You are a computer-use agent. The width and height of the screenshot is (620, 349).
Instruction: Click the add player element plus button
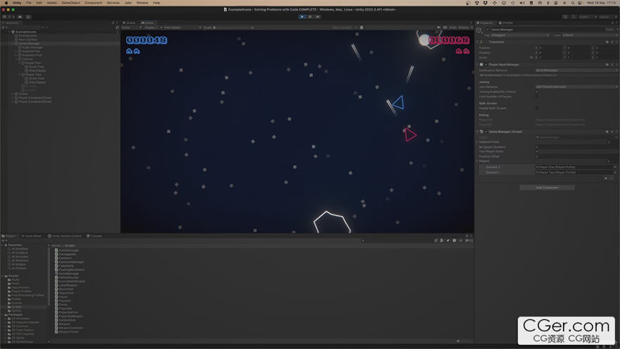(x=606, y=178)
